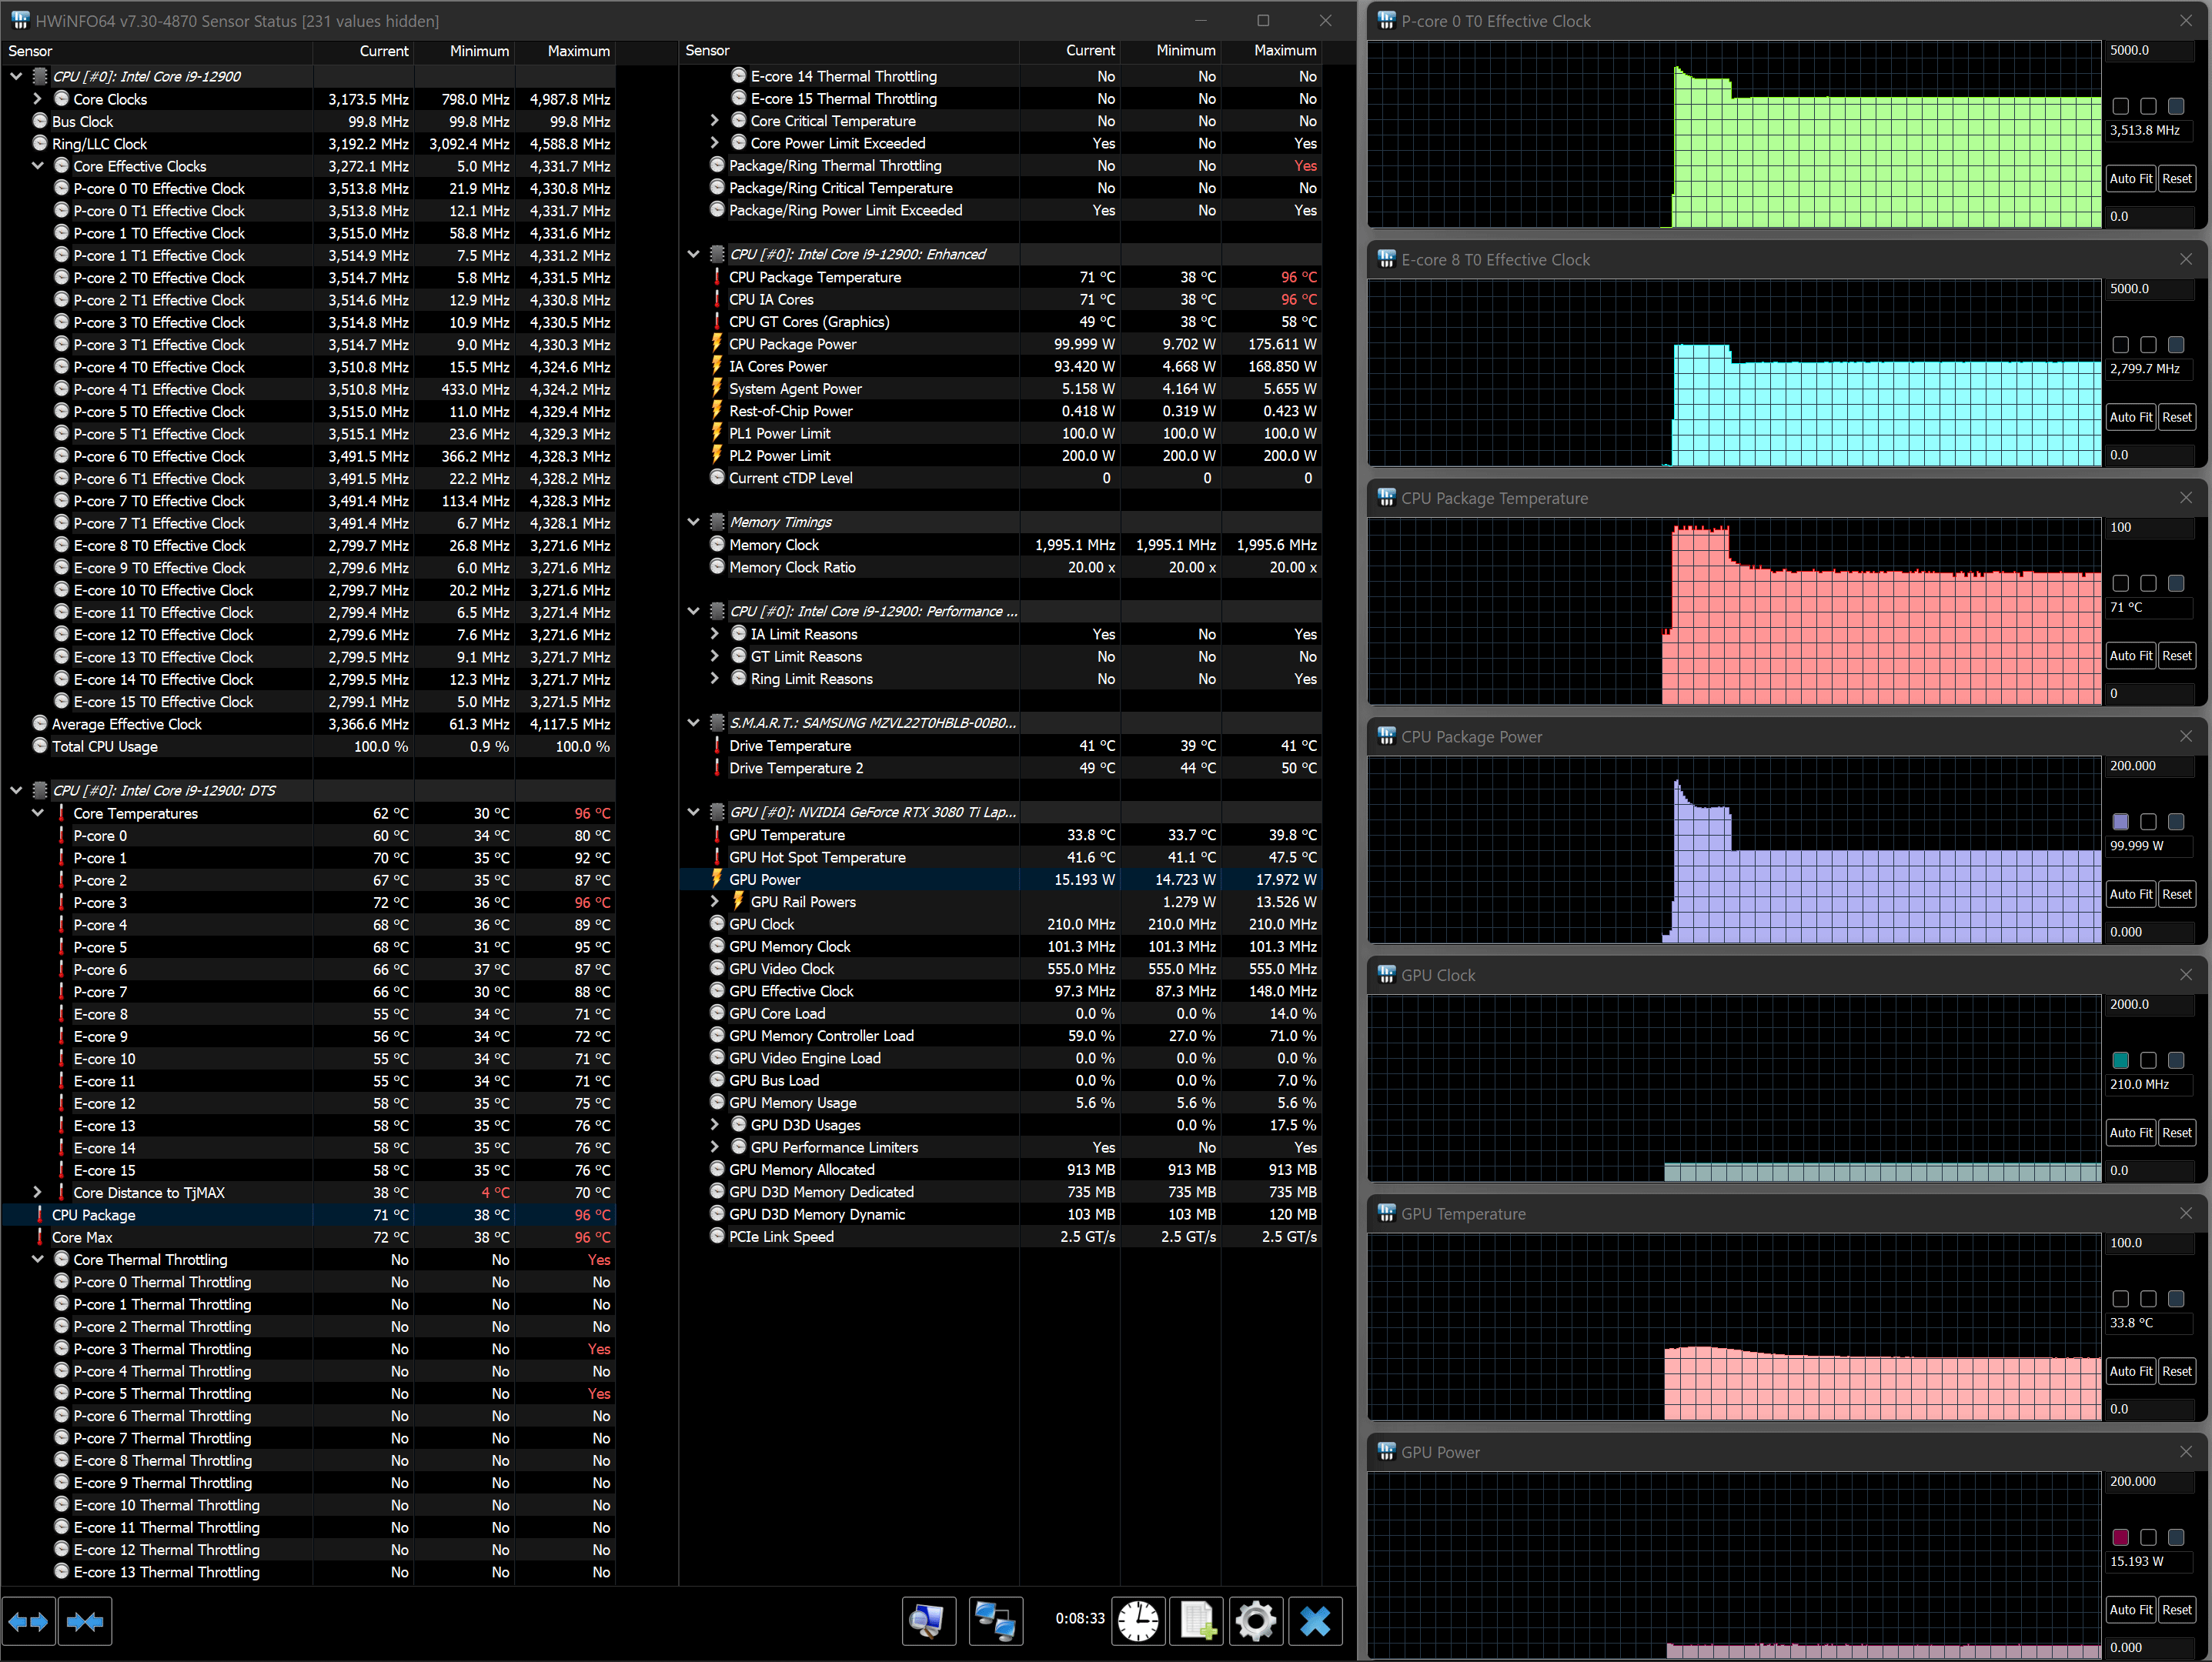2212x1662 pixels.
Task: Open sensor settings gear icon
Action: point(1255,1621)
